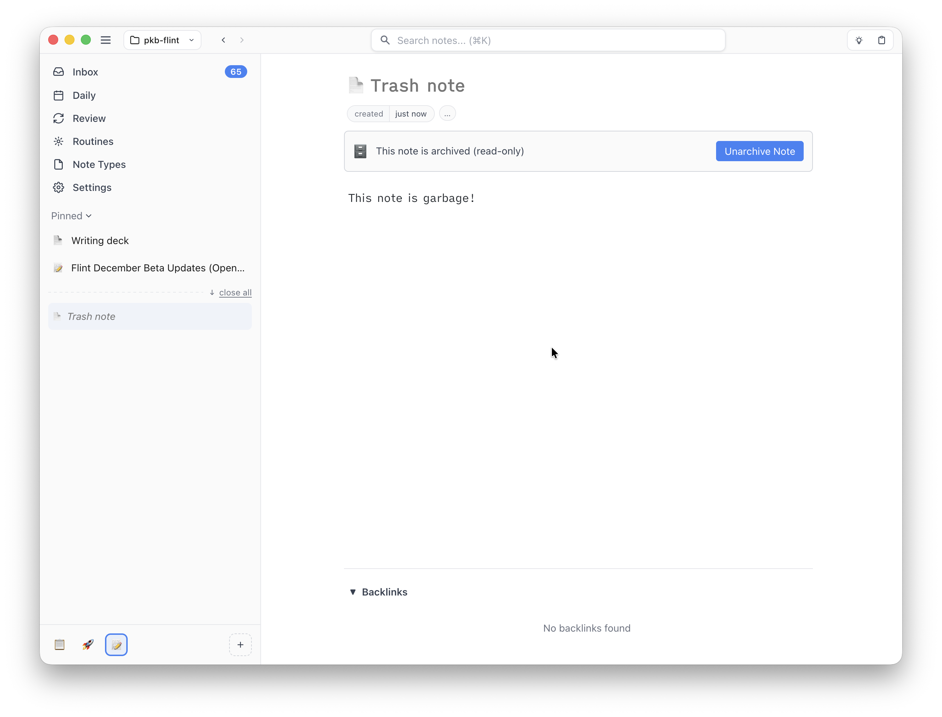Toggle the sidebar hamburger menu icon

tap(106, 40)
